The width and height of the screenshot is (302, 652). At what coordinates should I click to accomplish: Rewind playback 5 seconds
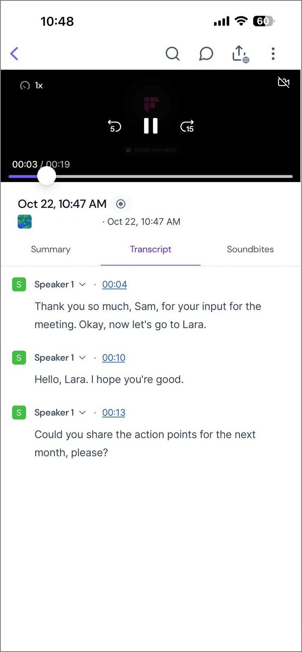(x=114, y=126)
